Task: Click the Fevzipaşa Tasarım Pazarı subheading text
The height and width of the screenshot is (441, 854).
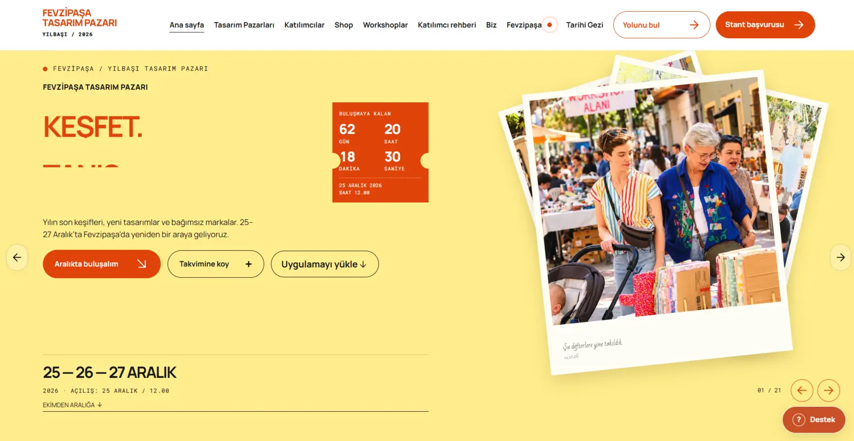Action: (x=96, y=87)
